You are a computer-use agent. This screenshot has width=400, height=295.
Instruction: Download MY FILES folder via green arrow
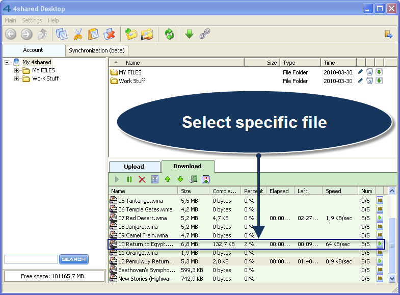(x=379, y=72)
